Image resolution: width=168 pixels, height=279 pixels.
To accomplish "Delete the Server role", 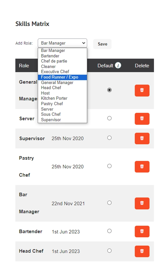I will (x=142, y=118).
